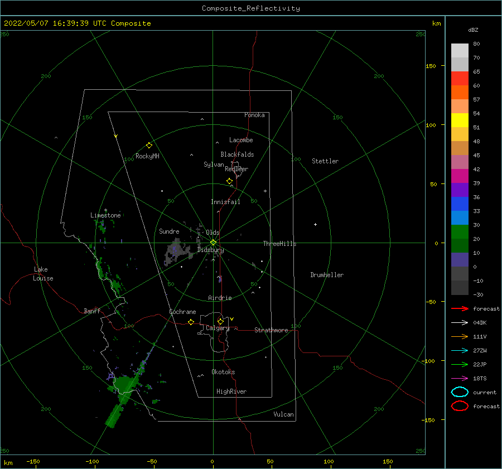The width and height of the screenshot is (502, 469).
Task: Click the red 65 dBZ color swatch
Action: click(x=460, y=78)
